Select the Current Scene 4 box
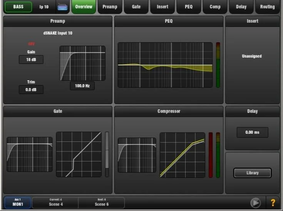Screen dimensions: 283x211 [55, 202]
